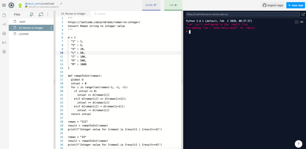
Task: Open the version control sidebar panel
Action: tap(4, 24)
